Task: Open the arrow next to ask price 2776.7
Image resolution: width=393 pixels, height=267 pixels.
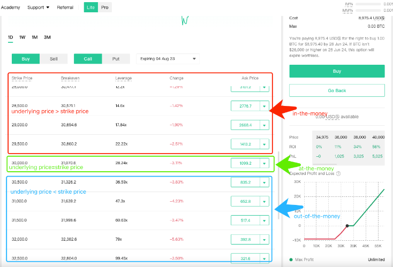Action: coord(263,106)
